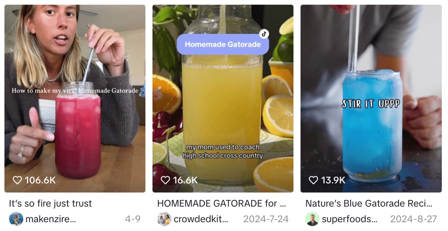Viewport: 448px width, 231px height.
Task: Click the Homemade Gatorade purple label
Action: click(223, 44)
